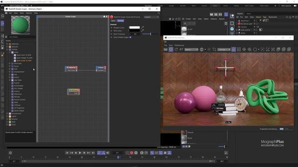Click the globe icon in RenderView toolbar

tap(202, 50)
